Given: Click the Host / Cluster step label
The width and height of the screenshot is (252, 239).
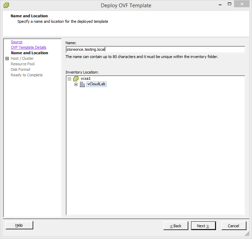Looking at the screenshot, I should tap(22, 58).
